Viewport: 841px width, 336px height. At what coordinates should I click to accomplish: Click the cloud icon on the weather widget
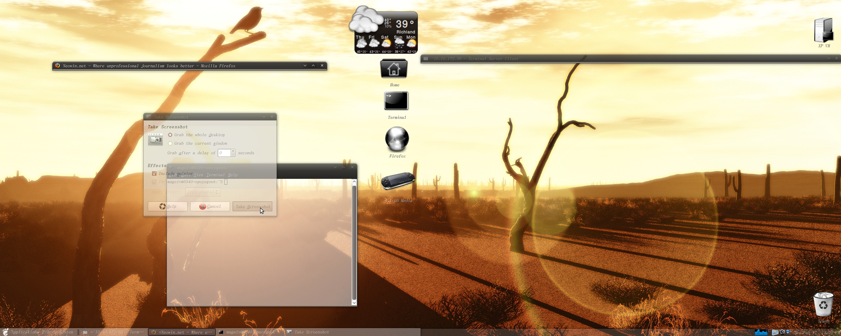coord(366,20)
